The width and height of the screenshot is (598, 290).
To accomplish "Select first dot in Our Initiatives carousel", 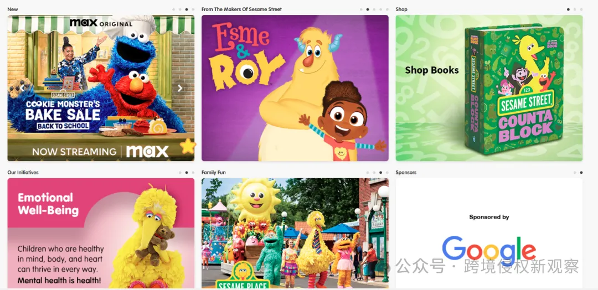I will coord(180,173).
